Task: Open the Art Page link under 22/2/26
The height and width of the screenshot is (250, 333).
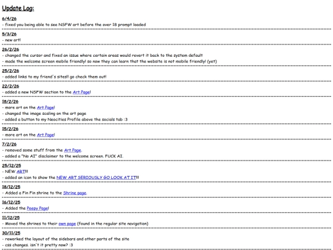Action: pyautogui.click(x=81, y=92)
